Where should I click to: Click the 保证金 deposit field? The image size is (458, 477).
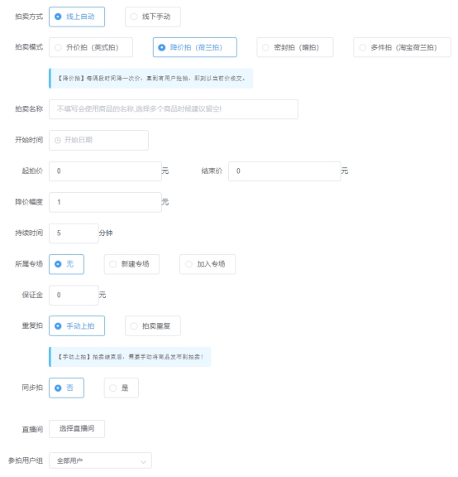point(74,296)
